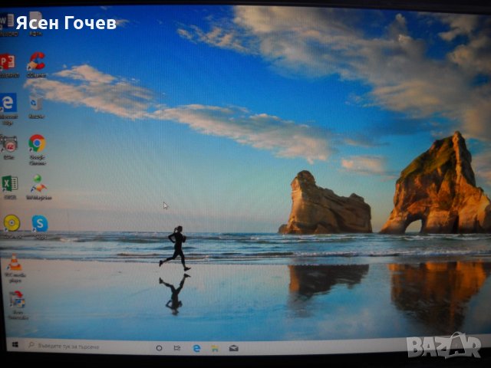Select the desktop icon right of Excel
Viewport: 491px width, 368px height.
click(38, 183)
